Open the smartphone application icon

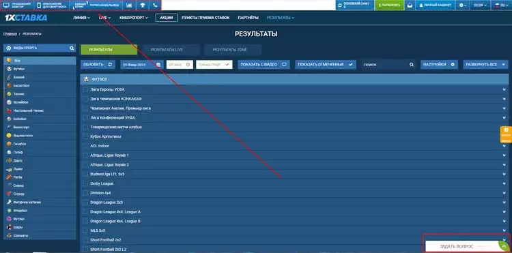(x=40, y=5)
